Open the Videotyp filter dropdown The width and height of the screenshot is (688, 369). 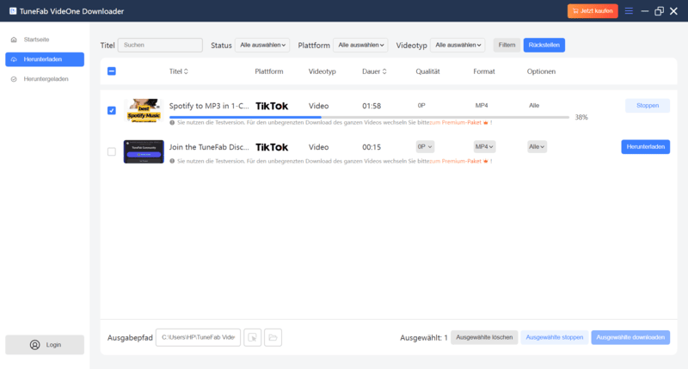tap(458, 46)
